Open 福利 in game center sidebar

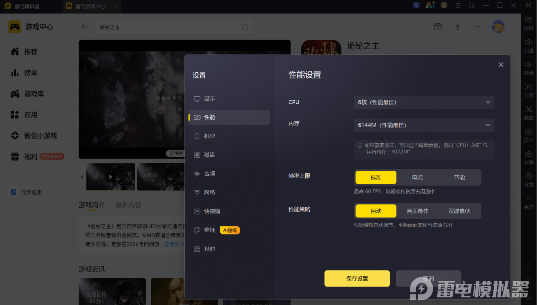pos(38,157)
